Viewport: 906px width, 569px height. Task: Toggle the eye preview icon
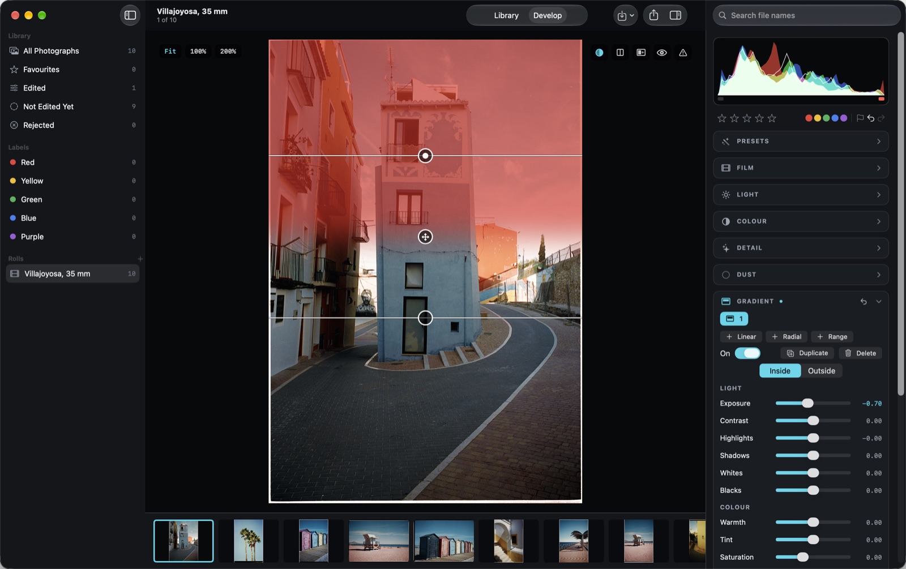[x=662, y=53]
